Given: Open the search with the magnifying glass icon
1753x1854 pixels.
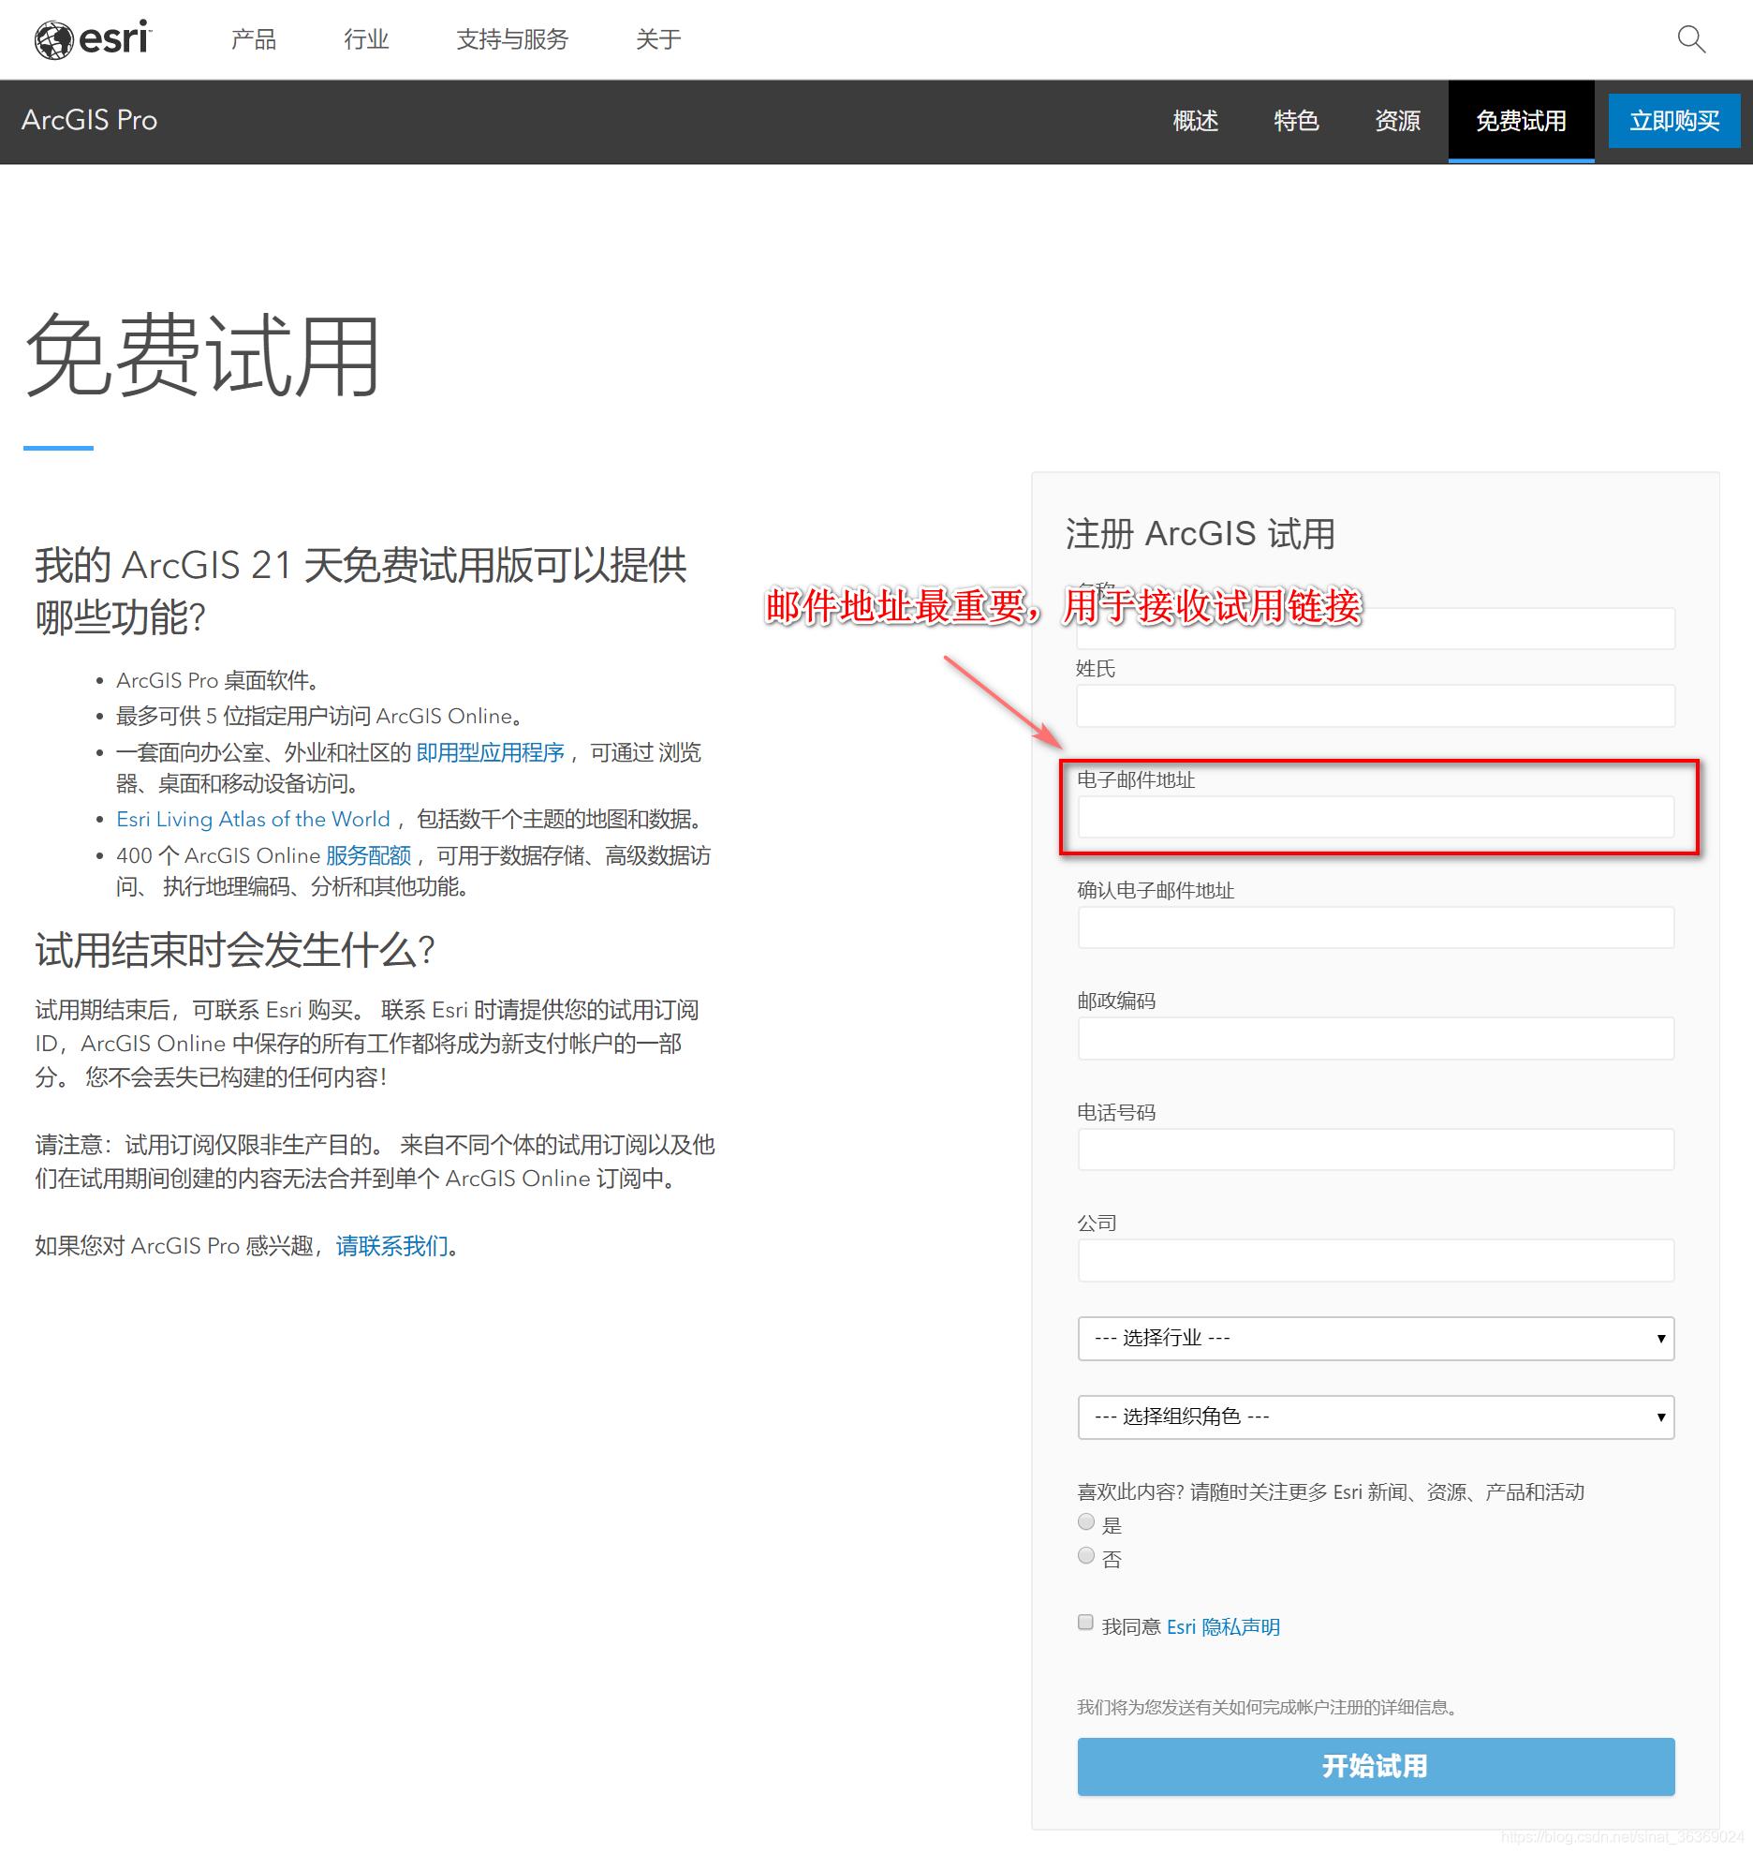Looking at the screenshot, I should coord(1691,39).
